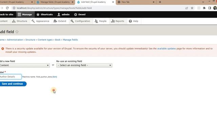Open the Reports admin menu
217x122 pixels.
pos(118,21)
